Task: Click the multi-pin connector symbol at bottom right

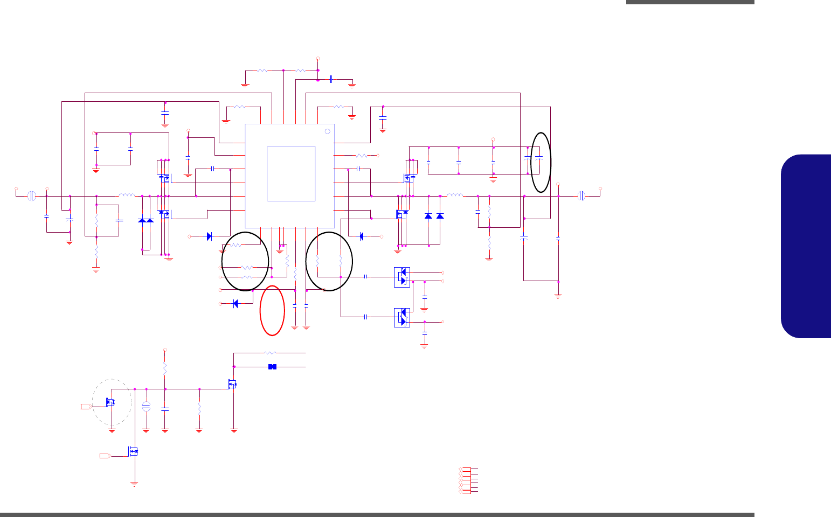Action: (x=467, y=481)
